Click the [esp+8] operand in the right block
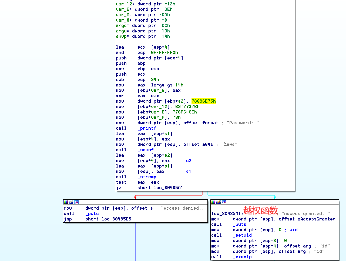 click(269, 241)
